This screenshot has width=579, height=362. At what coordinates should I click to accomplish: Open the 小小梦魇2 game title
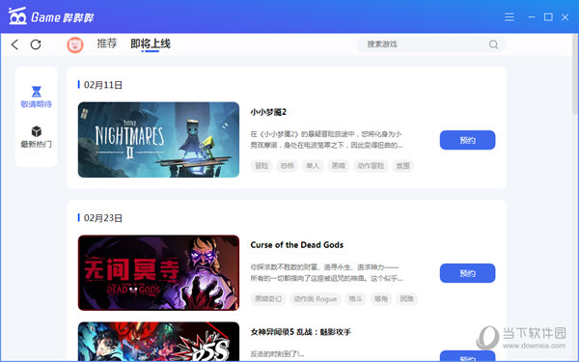(x=268, y=112)
